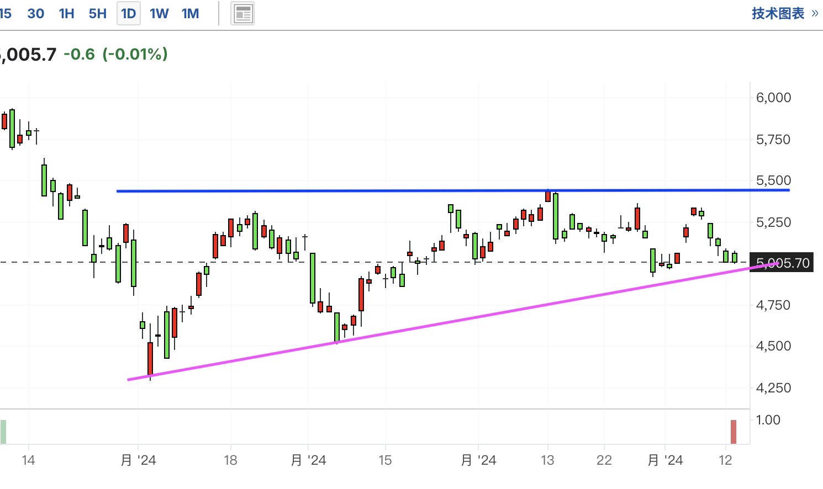Click the 1.00 volume axis label
Viewport: 823px width, 489px height.
tap(768, 420)
